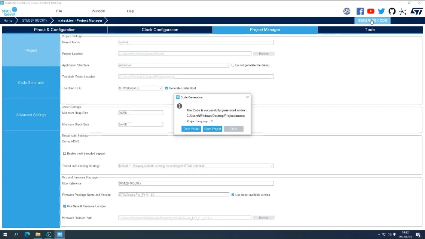
Task: Click the Firmware Relative Path field
Action: point(185,218)
